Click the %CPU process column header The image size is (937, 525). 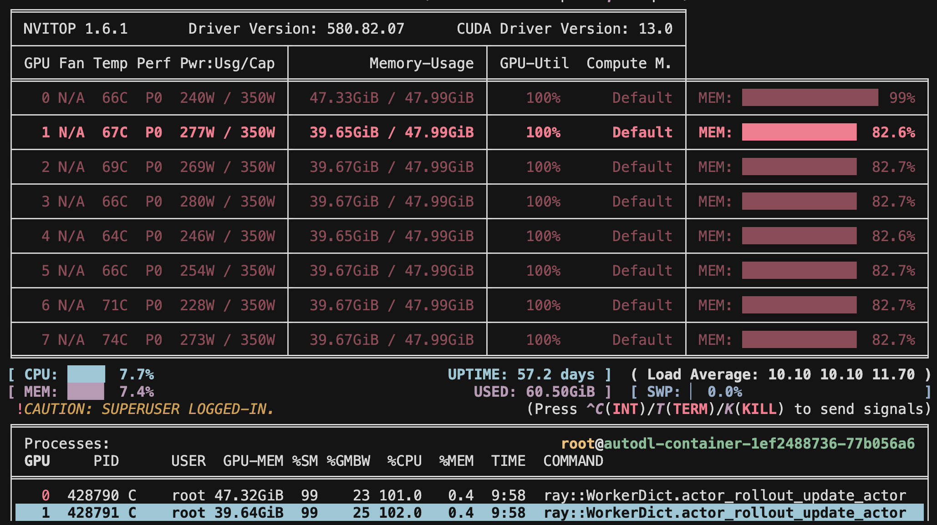(x=404, y=461)
